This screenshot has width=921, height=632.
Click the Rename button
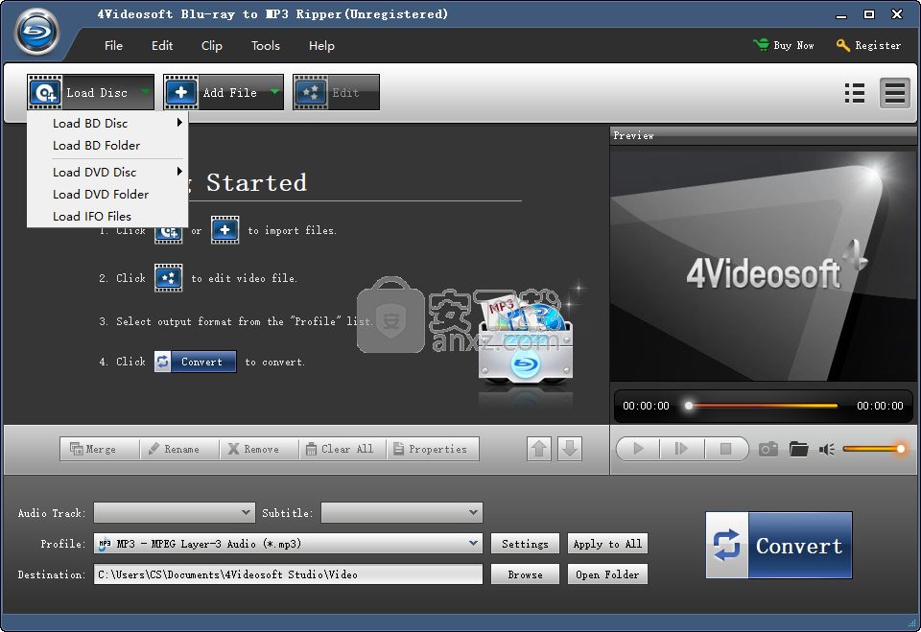click(179, 450)
